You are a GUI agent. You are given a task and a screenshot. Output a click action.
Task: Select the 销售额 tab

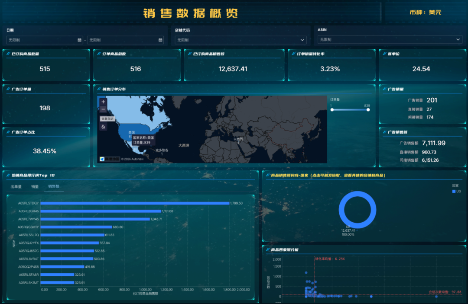tap(54, 187)
